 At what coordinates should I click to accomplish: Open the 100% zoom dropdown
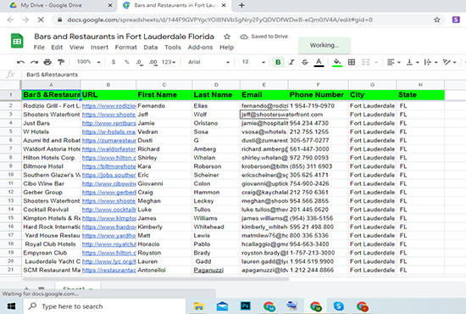tap(89, 62)
